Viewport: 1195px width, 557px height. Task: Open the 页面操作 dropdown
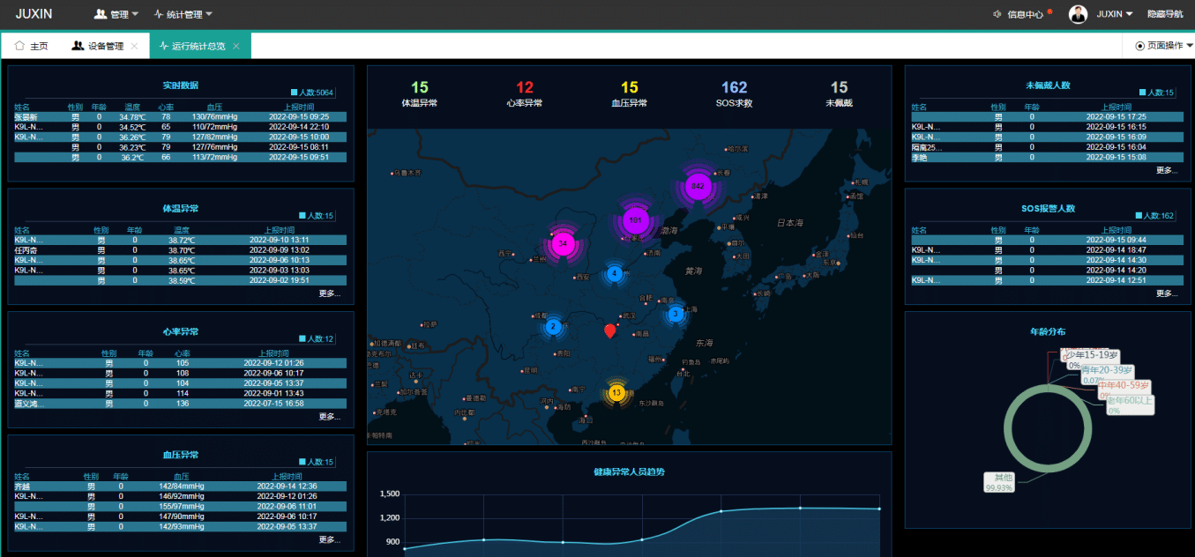(x=1164, y=46)
